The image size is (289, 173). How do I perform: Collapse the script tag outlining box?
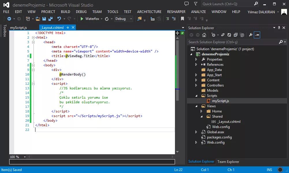point(33,84)
